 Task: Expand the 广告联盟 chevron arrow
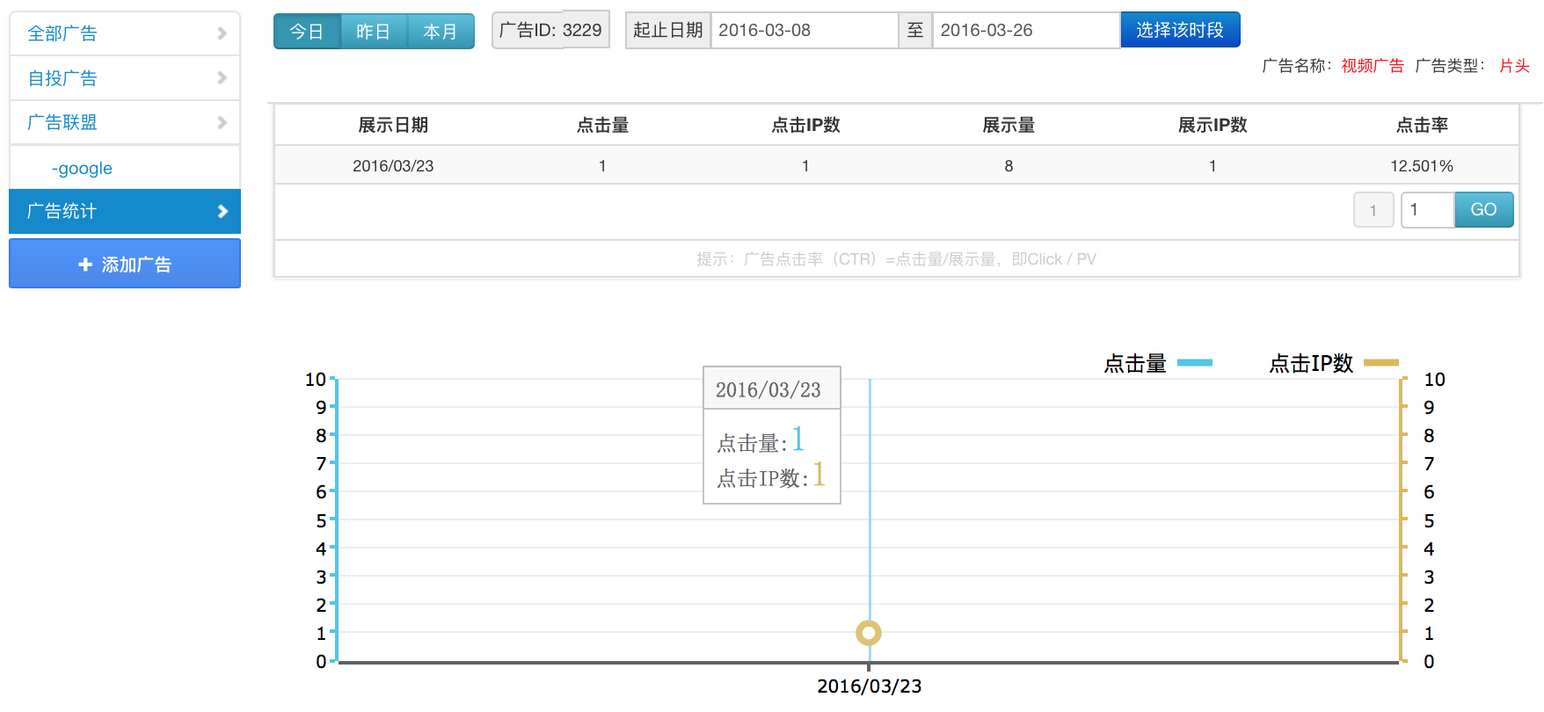[x=222, y=122]
